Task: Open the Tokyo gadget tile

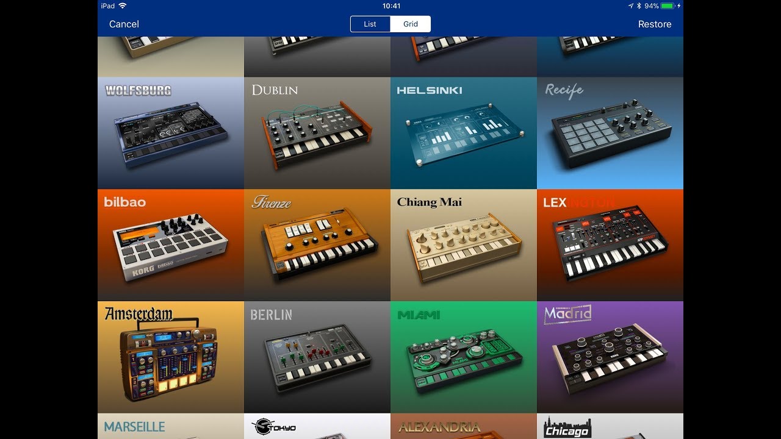Action: (317, 426)
